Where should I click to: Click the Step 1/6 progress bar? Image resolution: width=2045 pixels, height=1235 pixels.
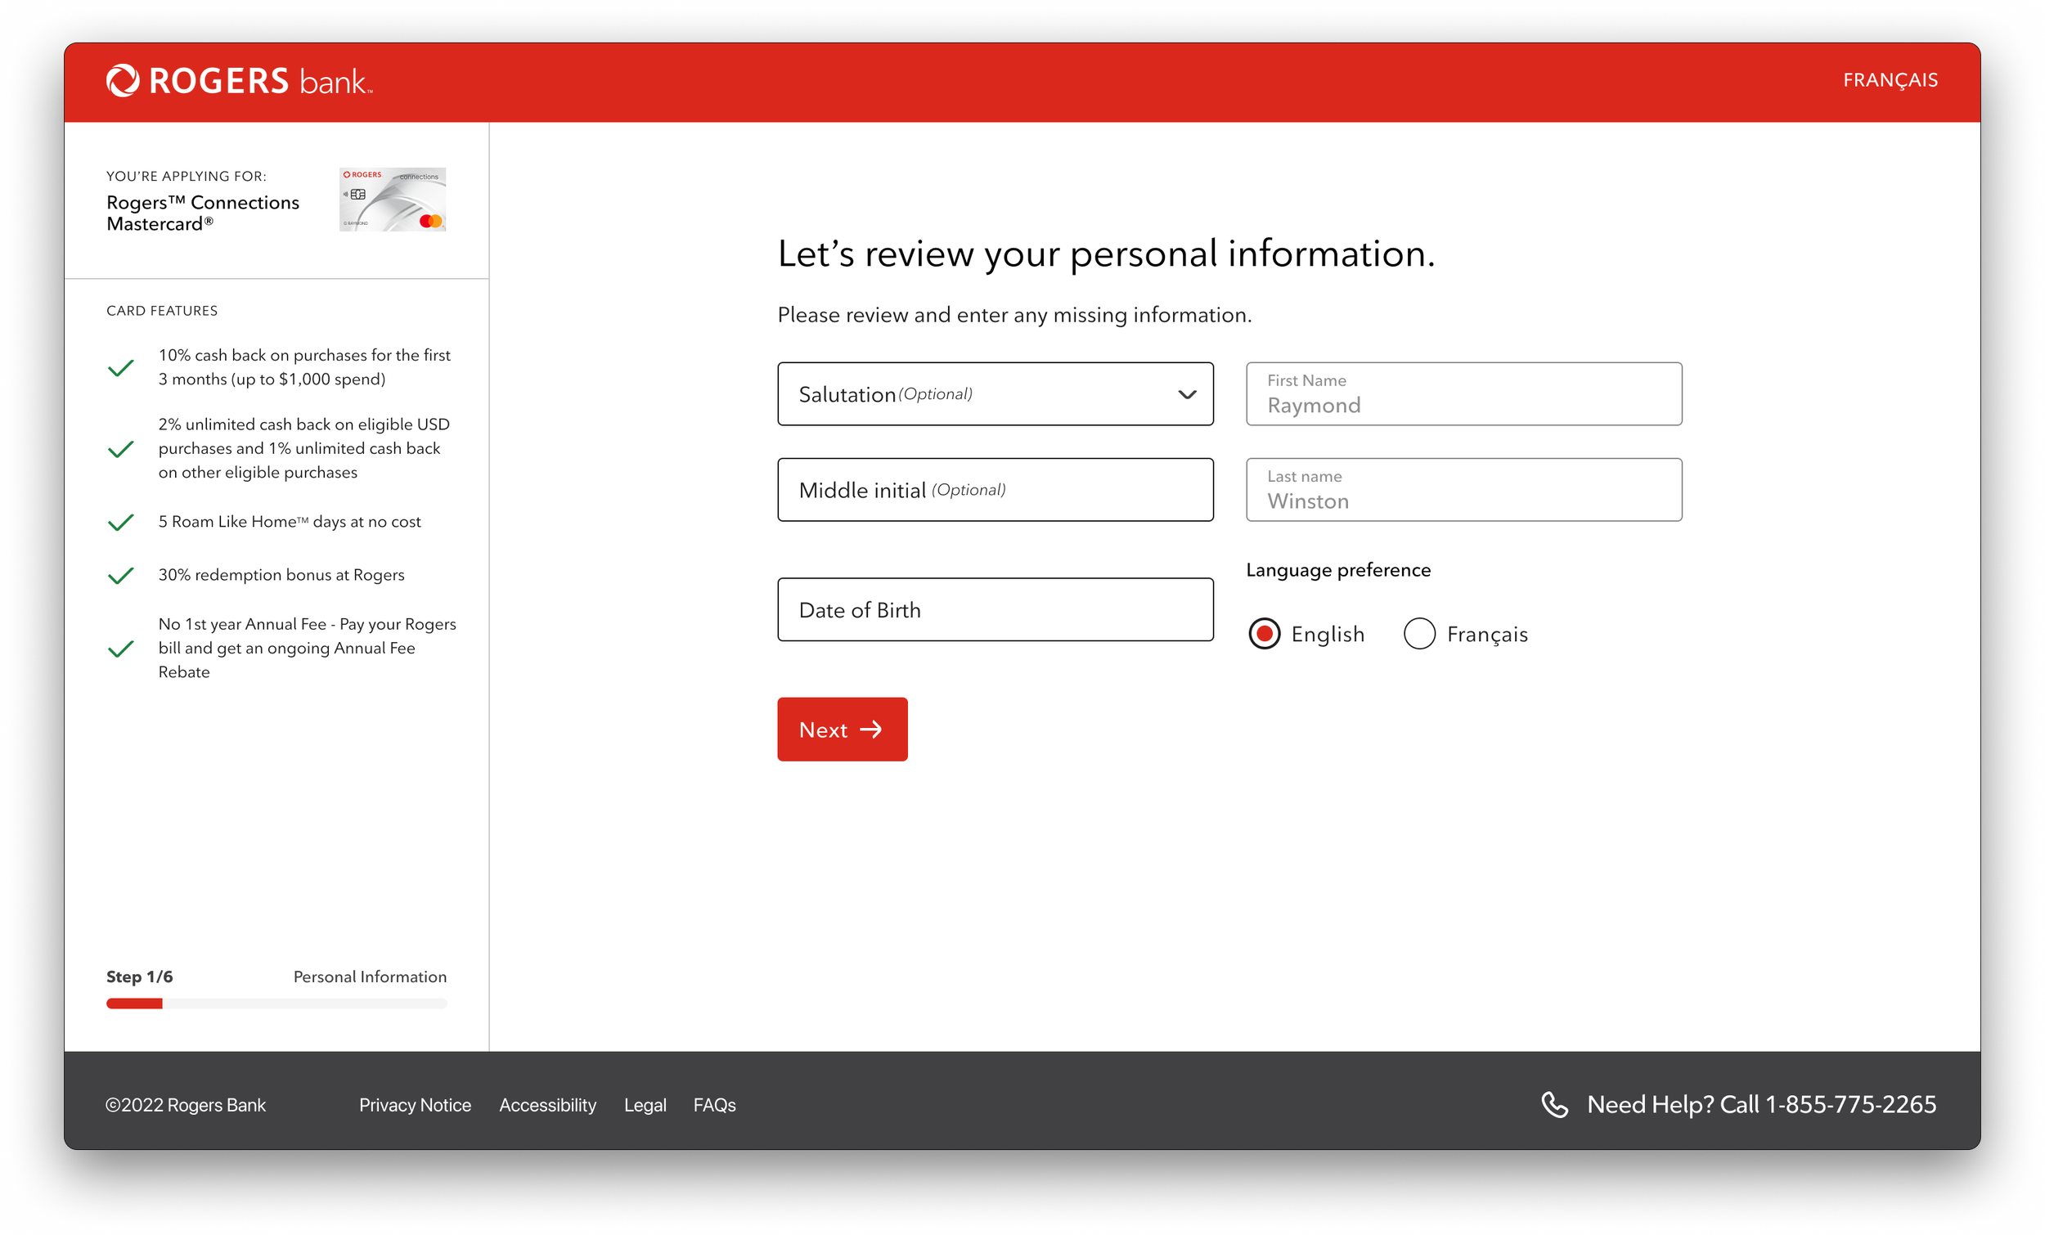click(276, 1004)
